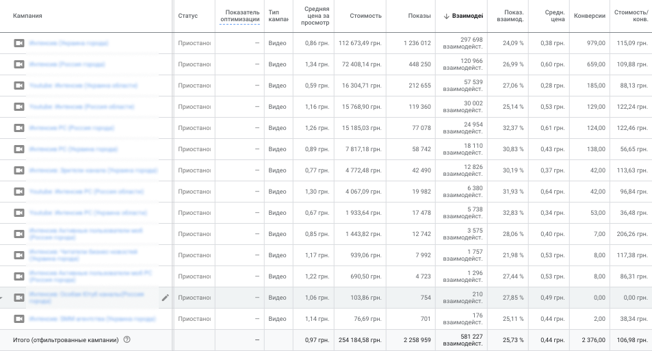This screenshot has height=351, width=652.
Task: Click video icon in 7 817,18 грн. row
Action: pyautogui.click(x=19, y=149)
